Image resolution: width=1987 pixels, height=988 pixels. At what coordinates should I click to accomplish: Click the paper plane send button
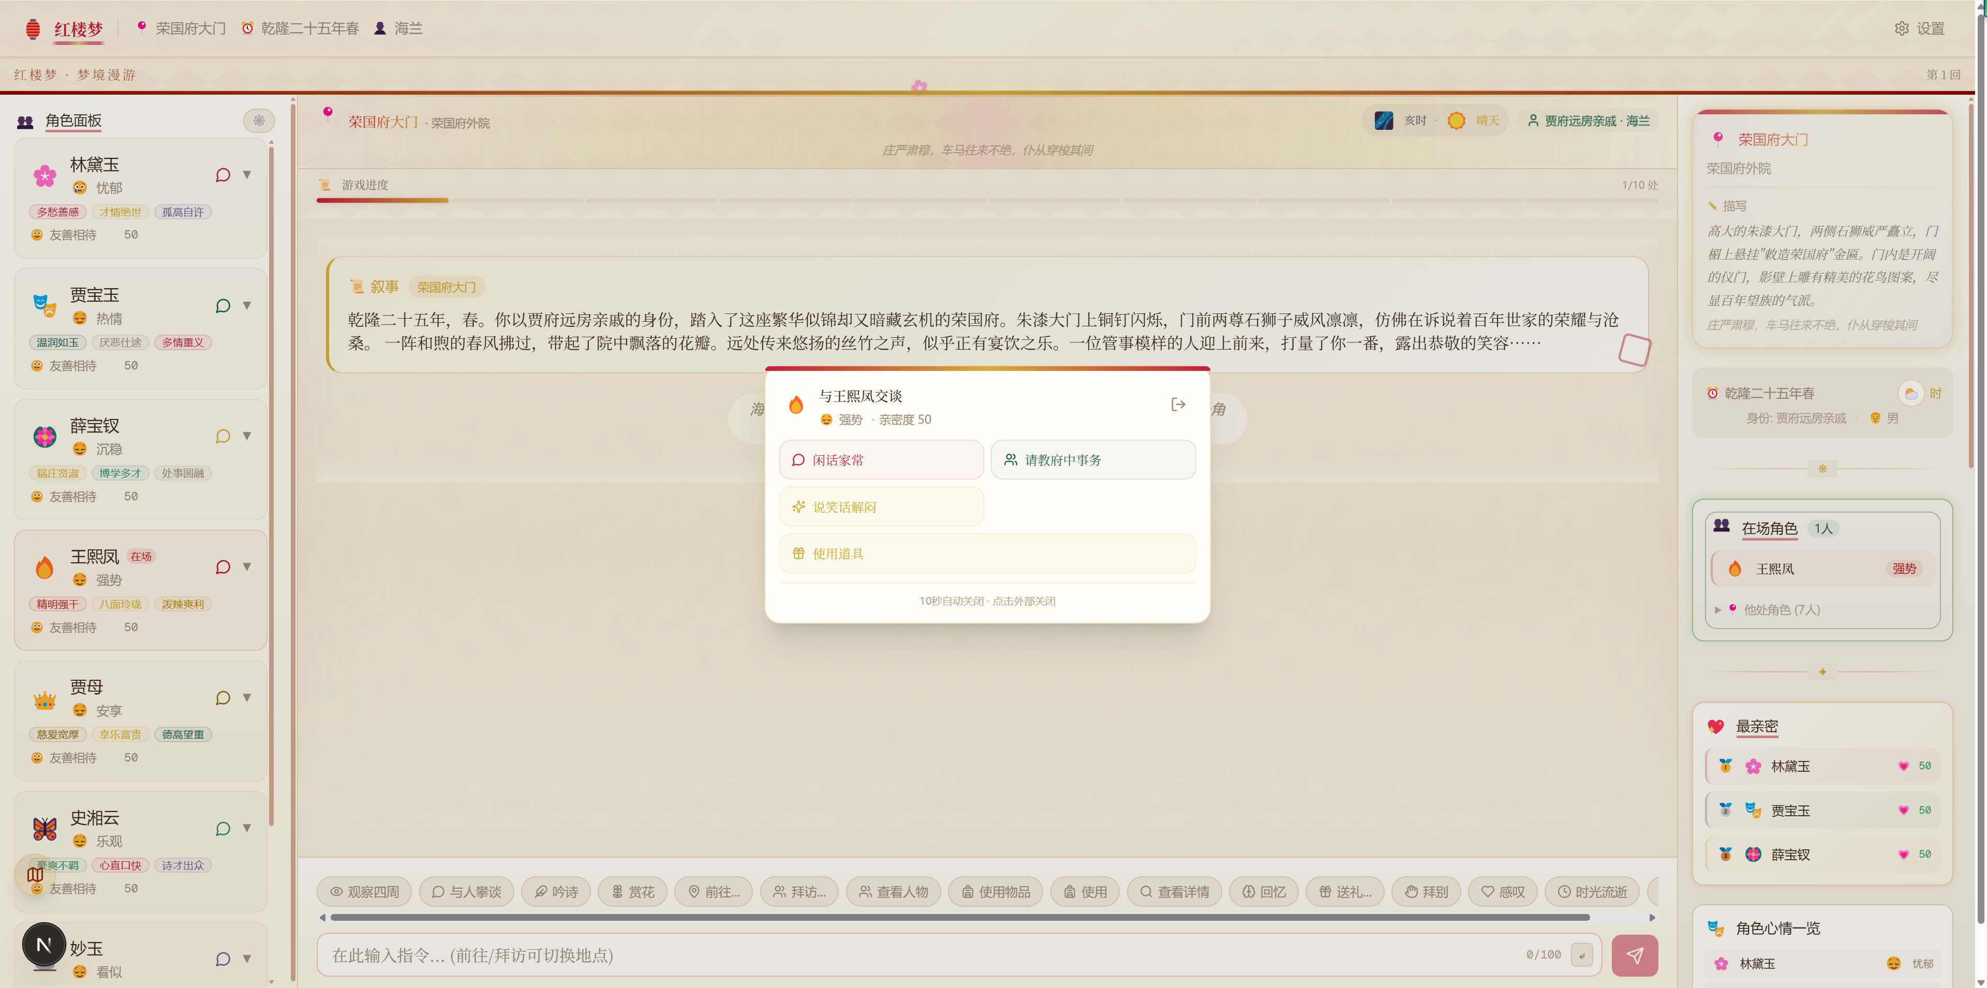1634,955
